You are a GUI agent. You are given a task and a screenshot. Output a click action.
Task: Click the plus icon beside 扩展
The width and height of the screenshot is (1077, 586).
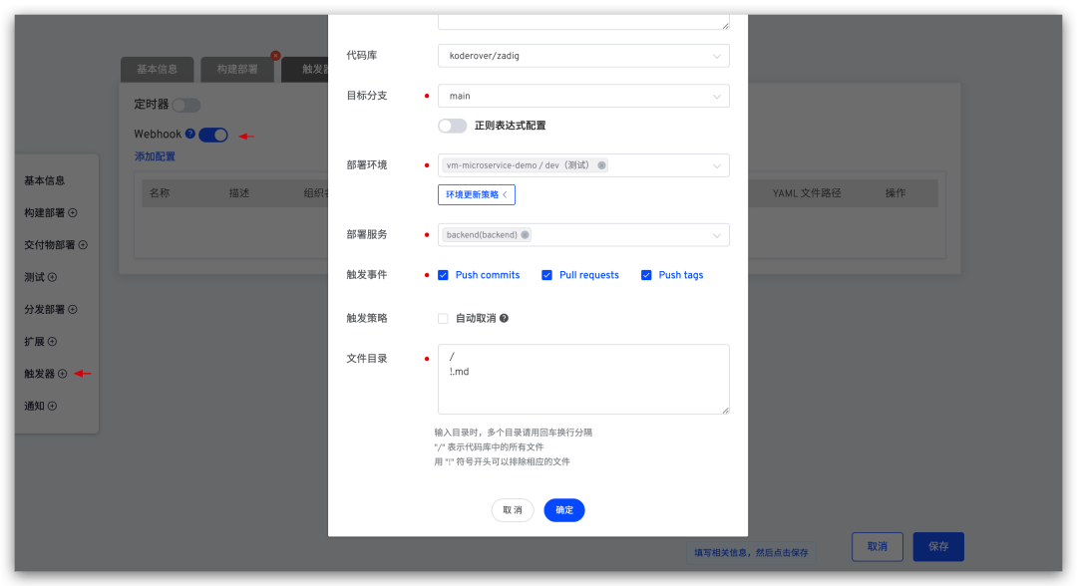click(52, 342)
